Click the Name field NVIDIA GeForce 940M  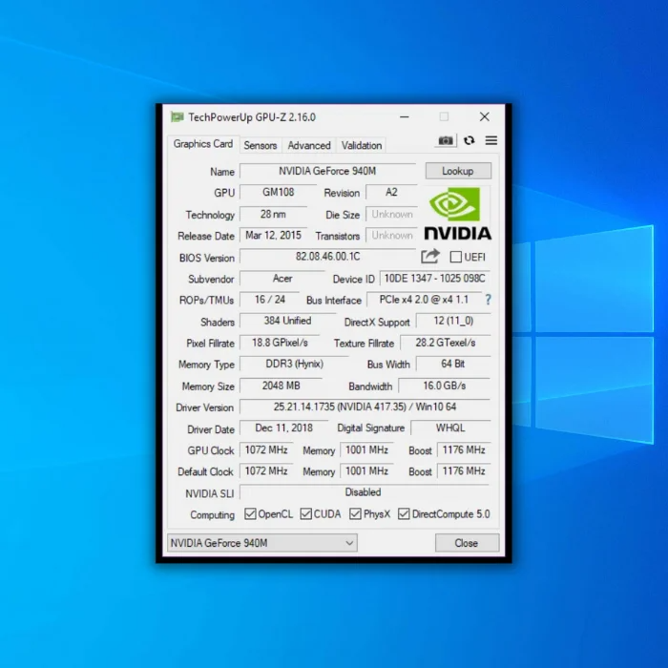pos(327,171)
